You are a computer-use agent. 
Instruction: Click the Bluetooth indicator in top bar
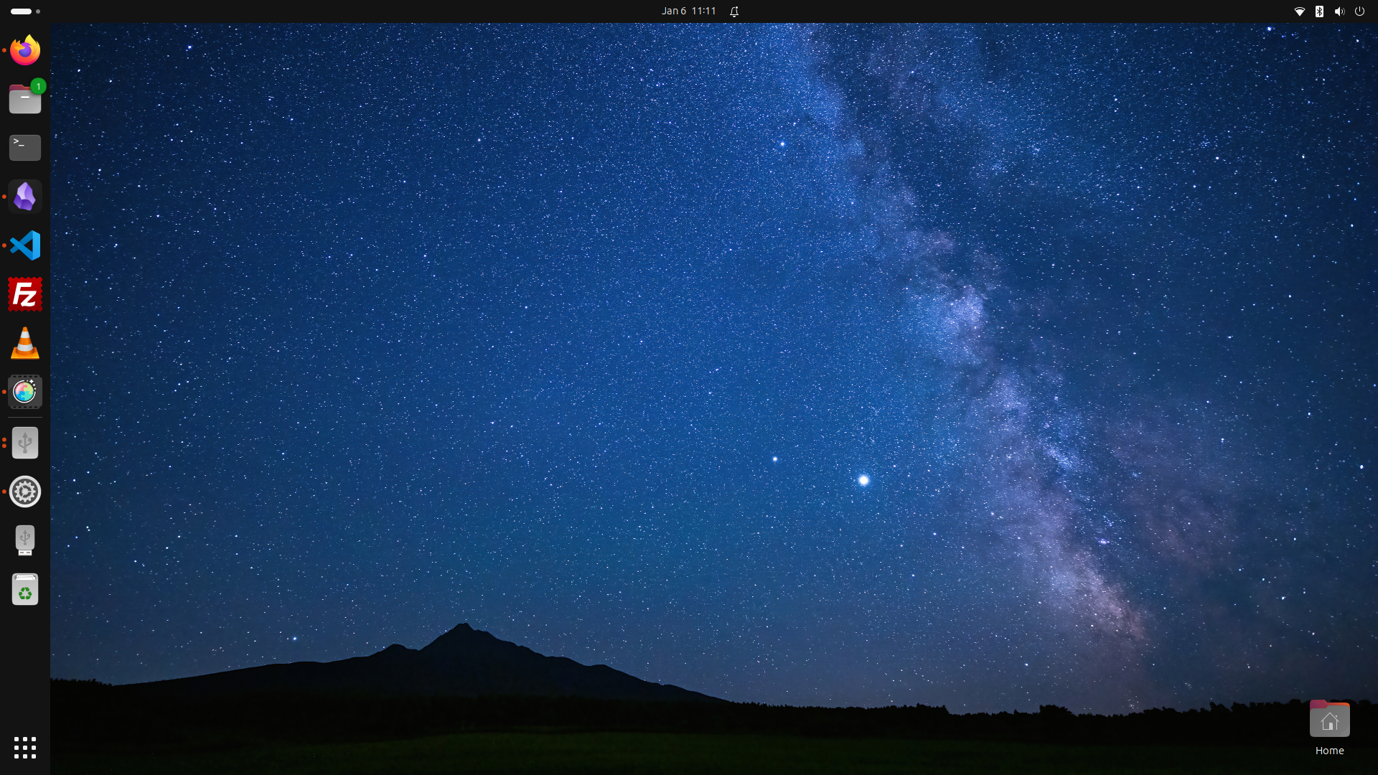[x=1319, y=11]
